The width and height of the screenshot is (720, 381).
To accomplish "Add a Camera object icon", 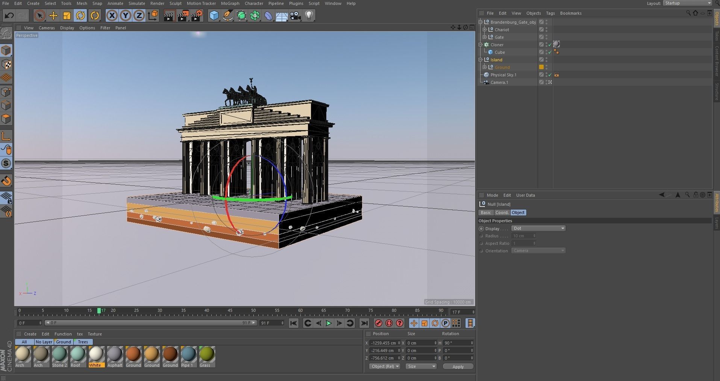I will click(296, 15).
